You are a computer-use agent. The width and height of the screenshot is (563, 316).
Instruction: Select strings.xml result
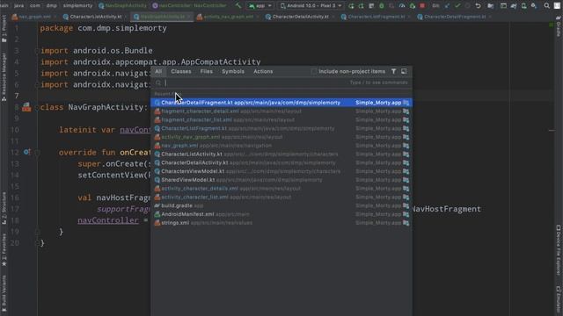pyautogui.click(x=281, y=223)
